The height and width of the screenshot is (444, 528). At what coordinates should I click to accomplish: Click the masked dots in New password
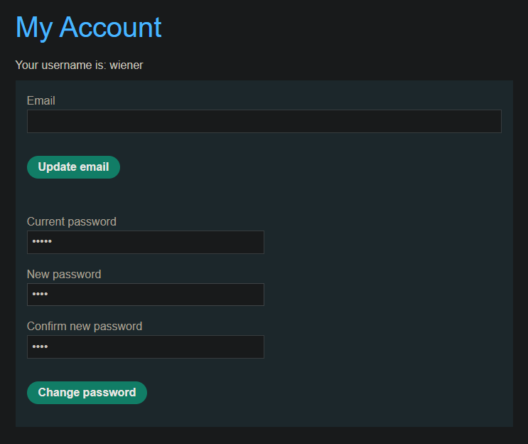pyautogui.click(x=40, y=295)
